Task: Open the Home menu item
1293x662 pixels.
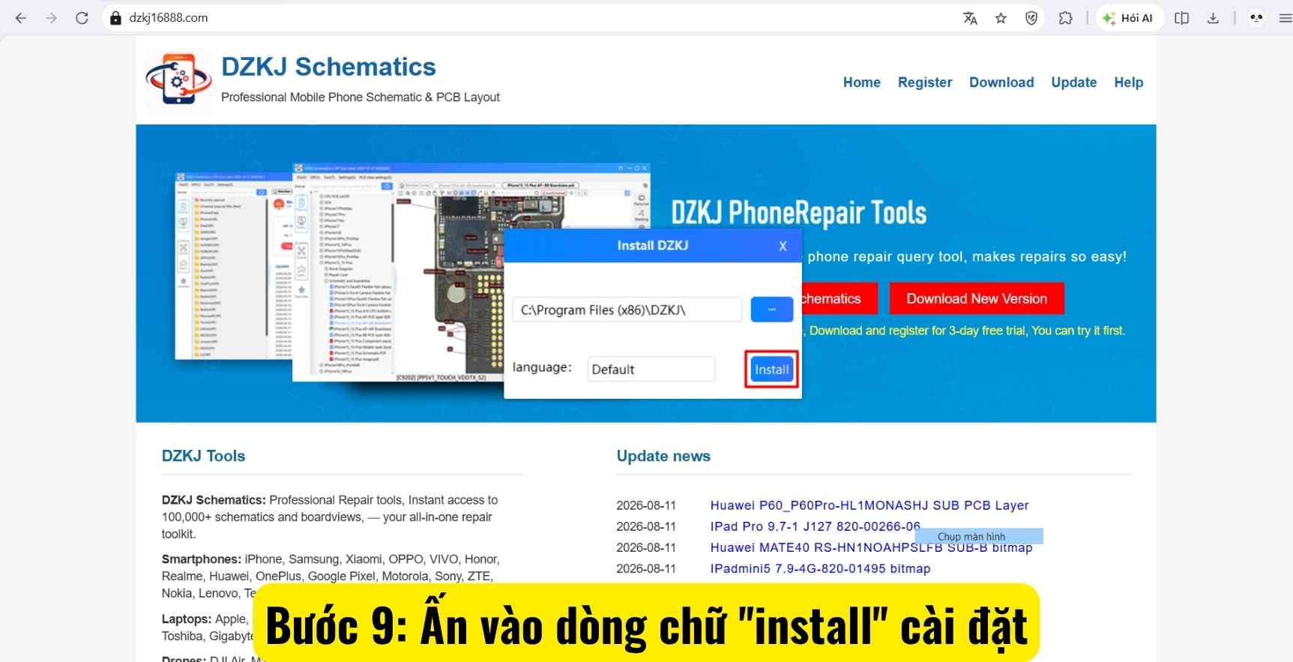Action: click(861, 82)
